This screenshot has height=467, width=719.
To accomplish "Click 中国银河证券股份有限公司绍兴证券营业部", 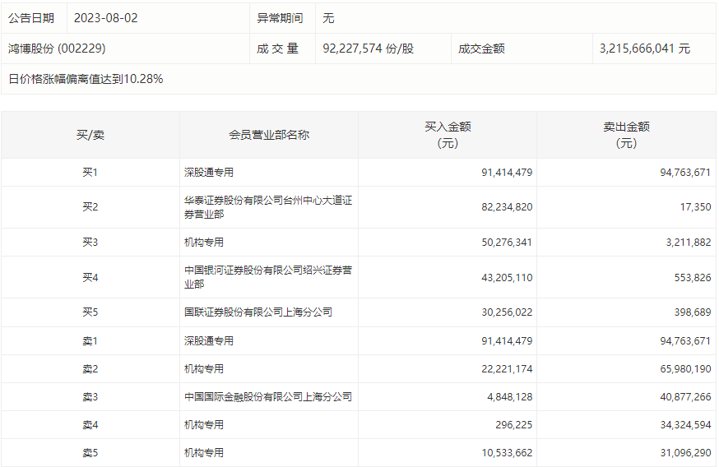I will coord(268,277).
